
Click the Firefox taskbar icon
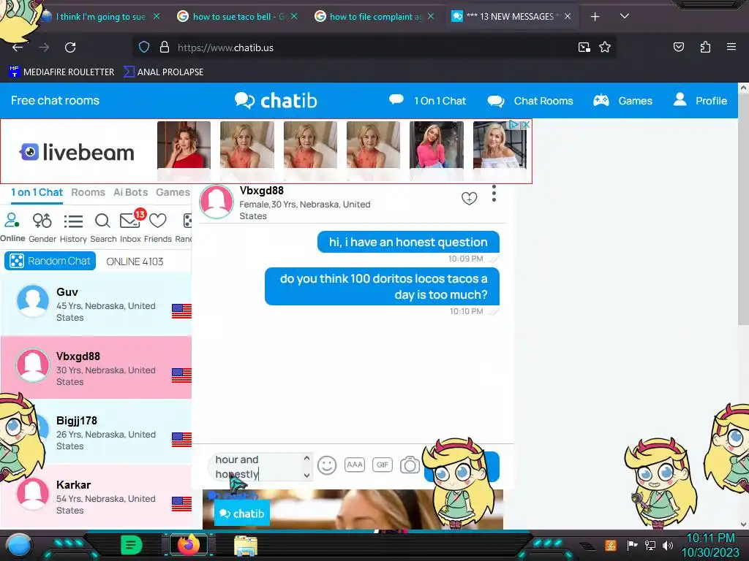coord(189,545)
